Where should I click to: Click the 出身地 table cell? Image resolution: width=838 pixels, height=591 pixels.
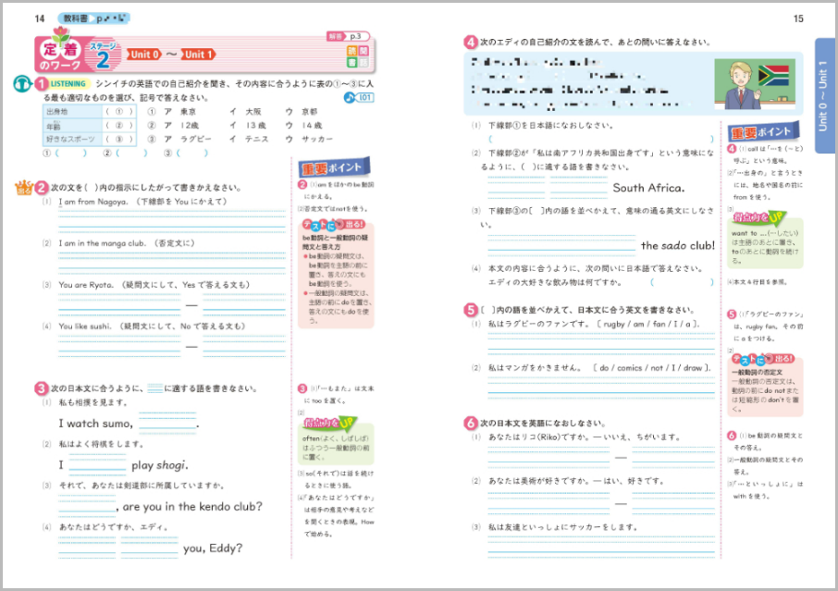tap(73, 112)
